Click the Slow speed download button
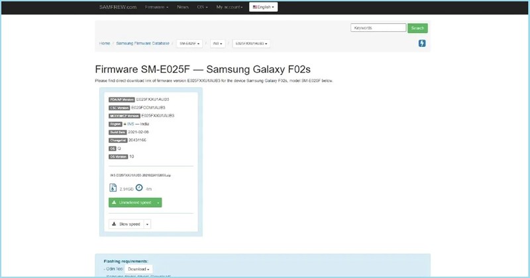Viewport: 530px width, 278px height. pyautogui.click(x=127, y=224)
